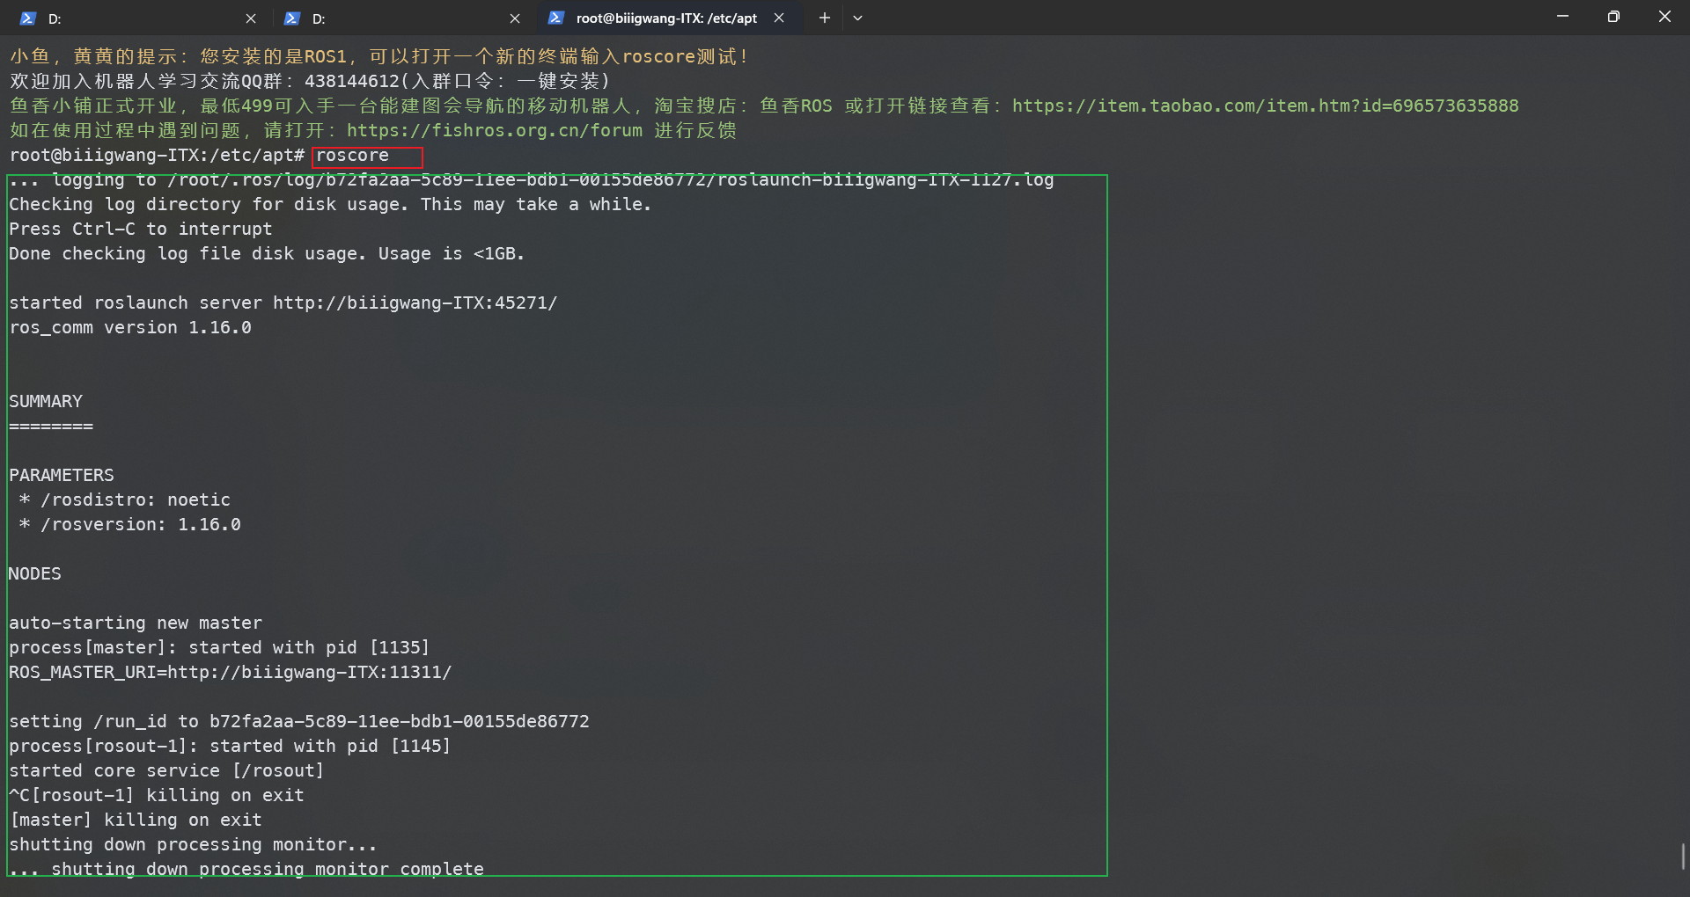The height and width of the screenshot is (897, 1690).
Task: Click the terminal scrollbar thumb
Action: tap(1683, 857)
